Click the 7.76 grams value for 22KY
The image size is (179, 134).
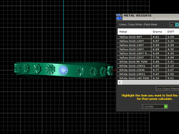[x=156, y=58]
